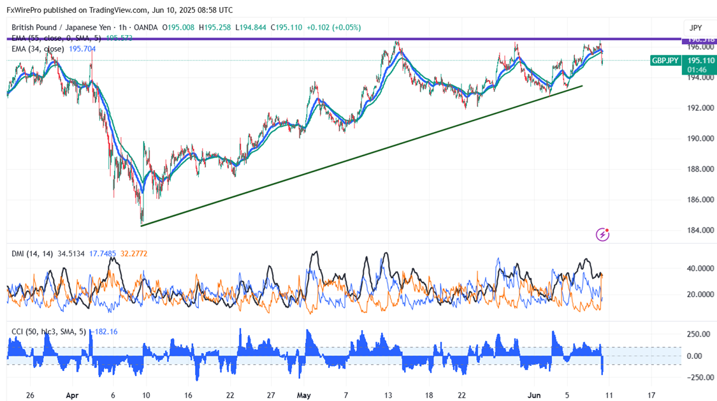Click the 27 date on time axis

(x=271, y=395)
